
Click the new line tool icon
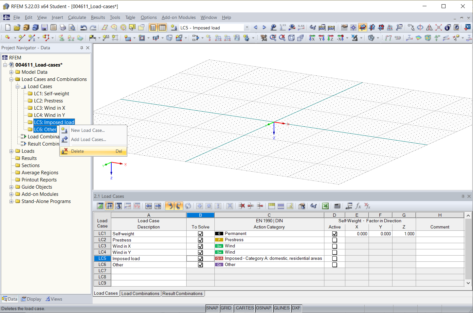(22, 38)
